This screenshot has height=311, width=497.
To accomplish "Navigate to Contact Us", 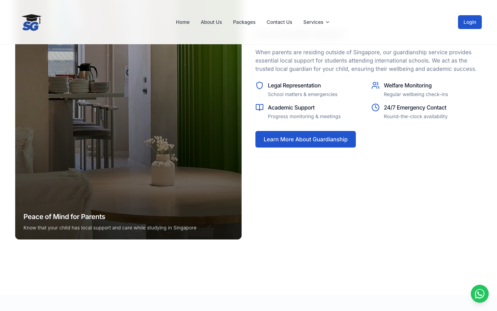I will click(x=279, y=22).
